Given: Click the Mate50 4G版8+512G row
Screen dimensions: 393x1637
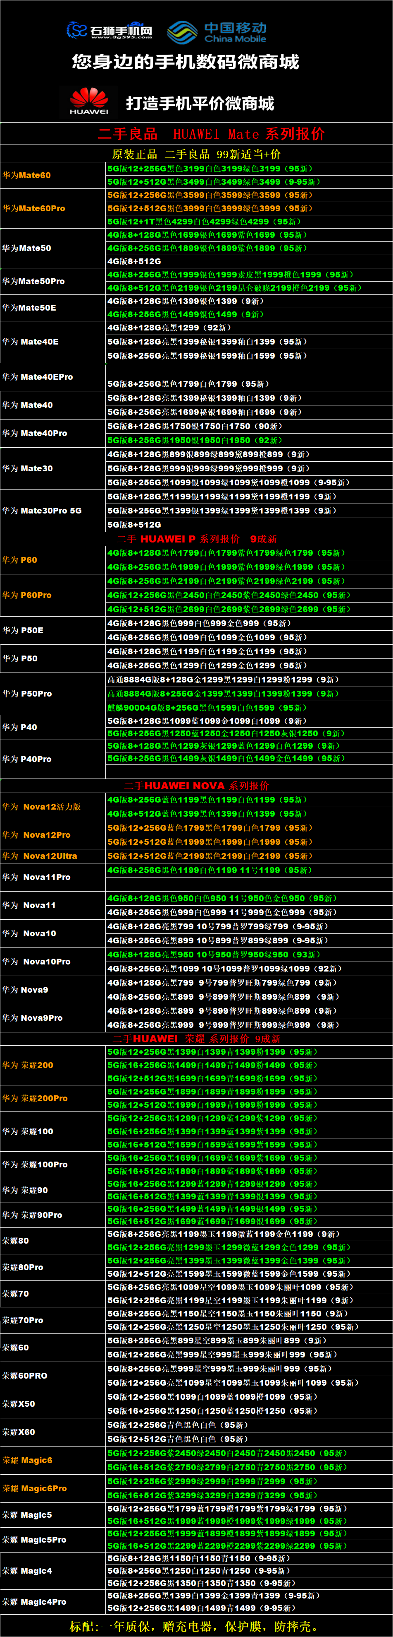Looking at the screenshot, I should click(248, 262).
